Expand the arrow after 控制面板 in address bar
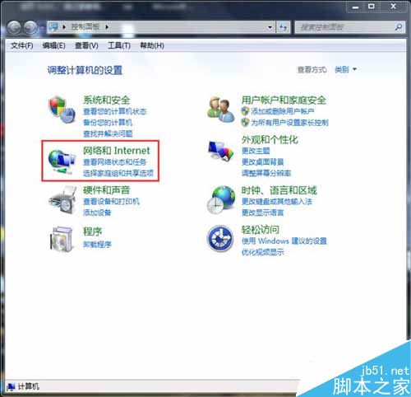This screenshot has height=397, width=411. (107, 27)
